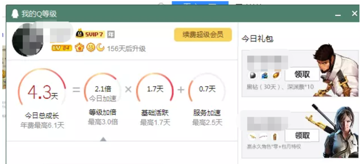Screen dimensions: 363x164
Task: Click the 服务加速 label
Action: (207, 113)
